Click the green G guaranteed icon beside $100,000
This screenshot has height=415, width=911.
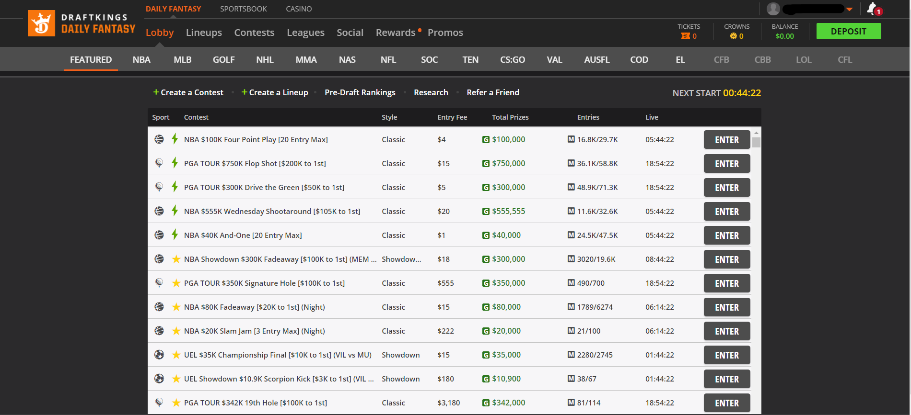pyautogui.click(x=486, y=140)
